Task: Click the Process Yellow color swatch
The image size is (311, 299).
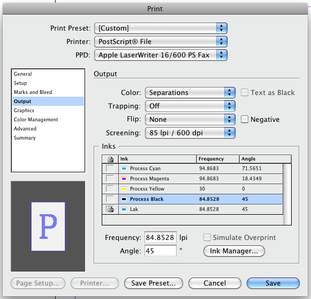Action: click(124, 189)
